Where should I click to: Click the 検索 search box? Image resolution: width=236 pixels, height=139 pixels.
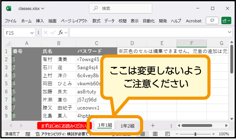pyautogui.click(x=120, y=8)
